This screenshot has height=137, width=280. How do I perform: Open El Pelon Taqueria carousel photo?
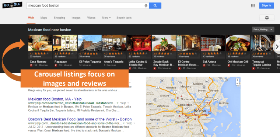pyautogui.click(x=90, y=43)
